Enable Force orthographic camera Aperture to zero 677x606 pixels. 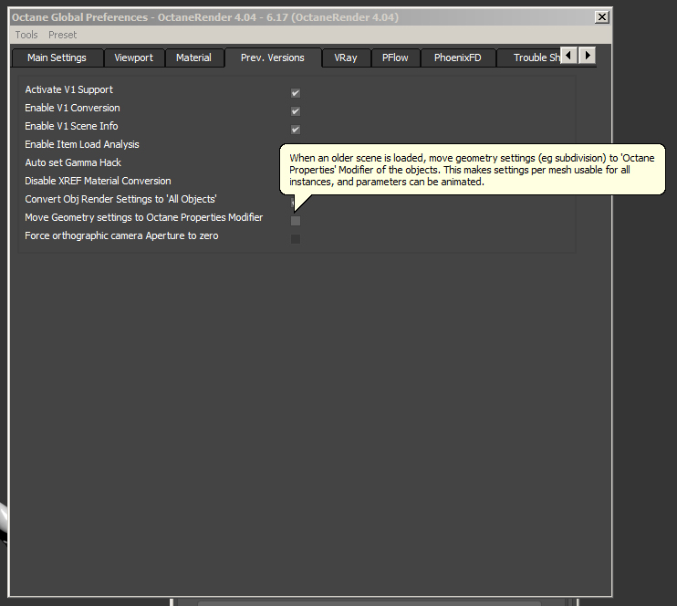[x=296, y=239]
